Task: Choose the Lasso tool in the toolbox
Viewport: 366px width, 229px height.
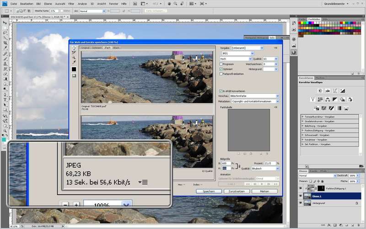Action: click(x=5, y=33)
